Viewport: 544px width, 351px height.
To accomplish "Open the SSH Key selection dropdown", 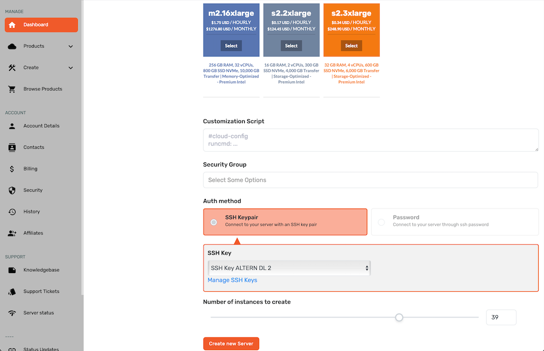I will click(x=289, y=268).
